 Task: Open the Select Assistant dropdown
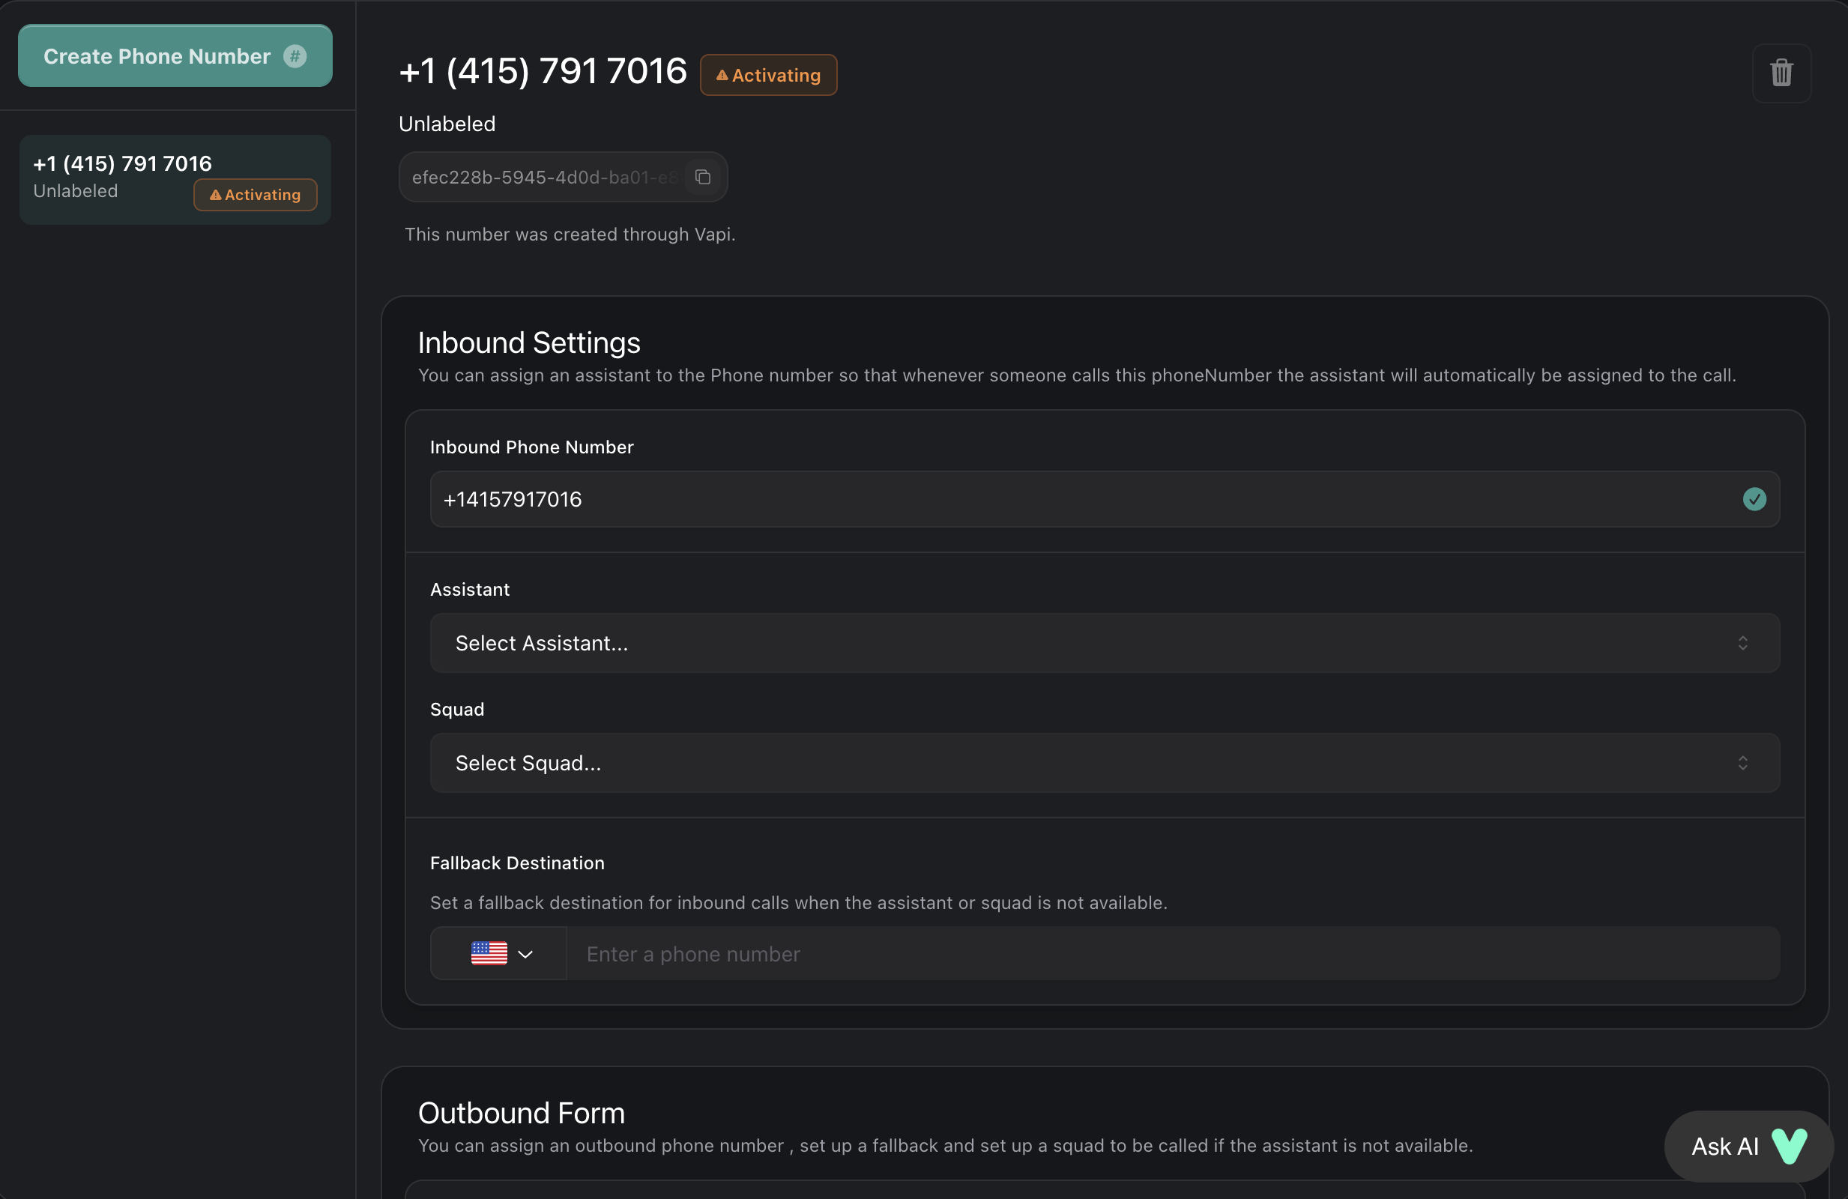(x=1104, y=643)
